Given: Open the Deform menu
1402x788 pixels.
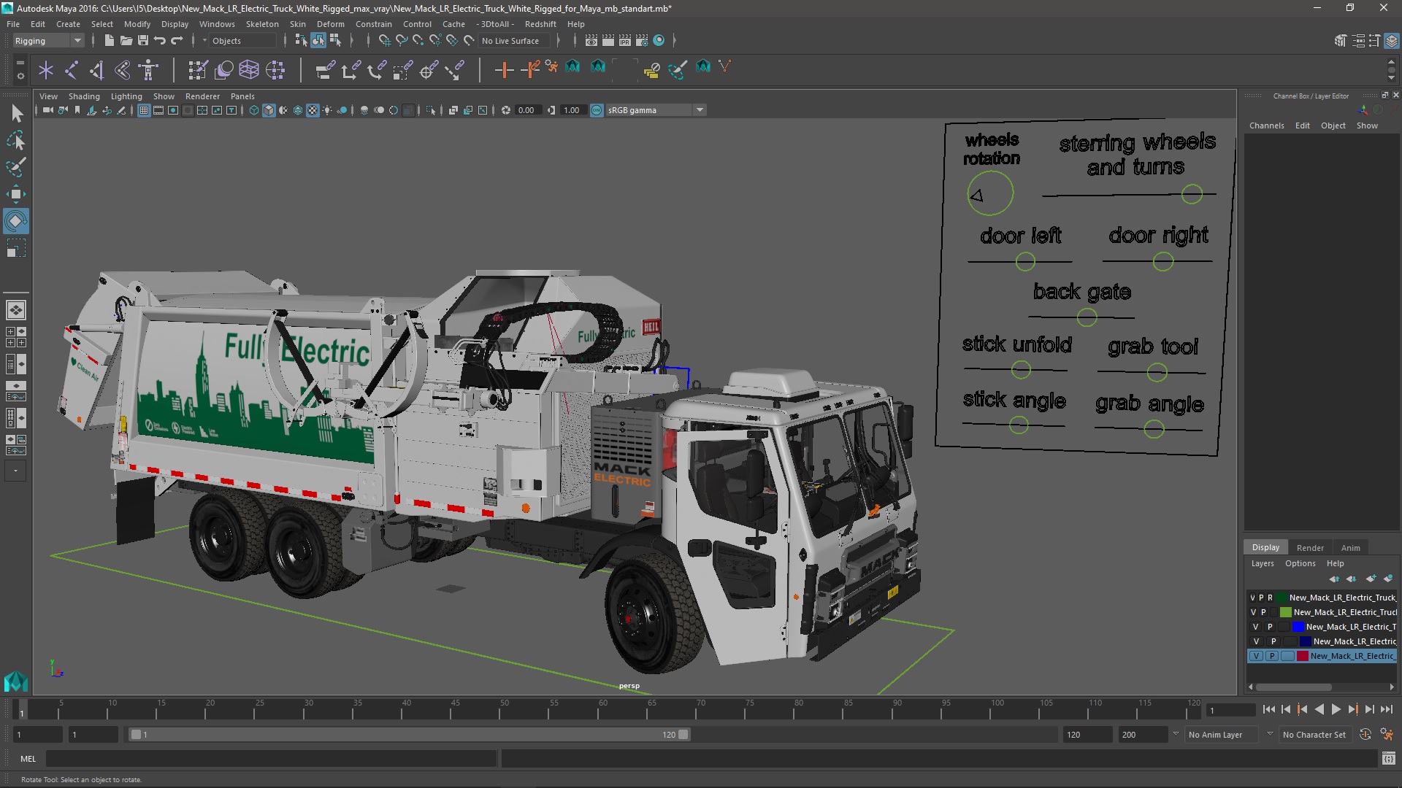Looking at the screenshot, I should tap(330, 24).
